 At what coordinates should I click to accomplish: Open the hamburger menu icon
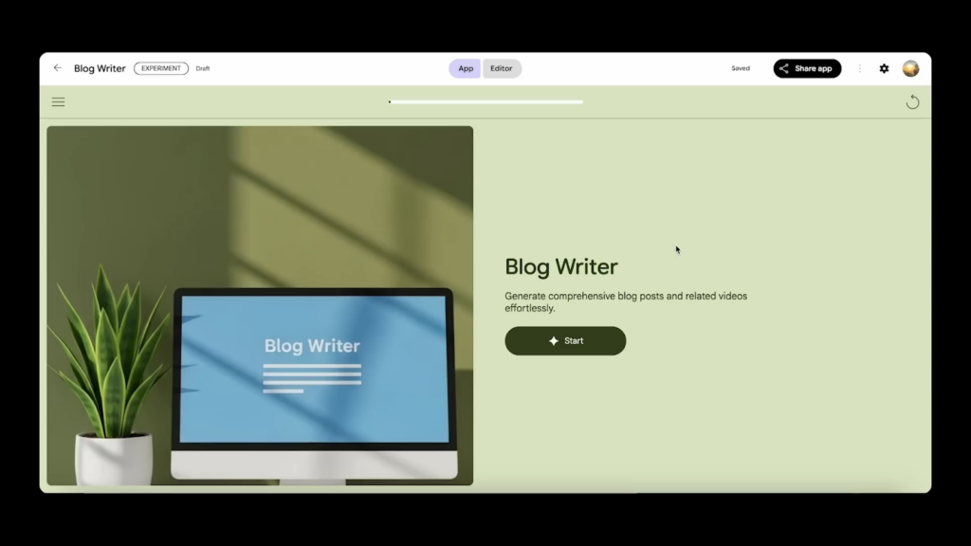pos(58,102)
